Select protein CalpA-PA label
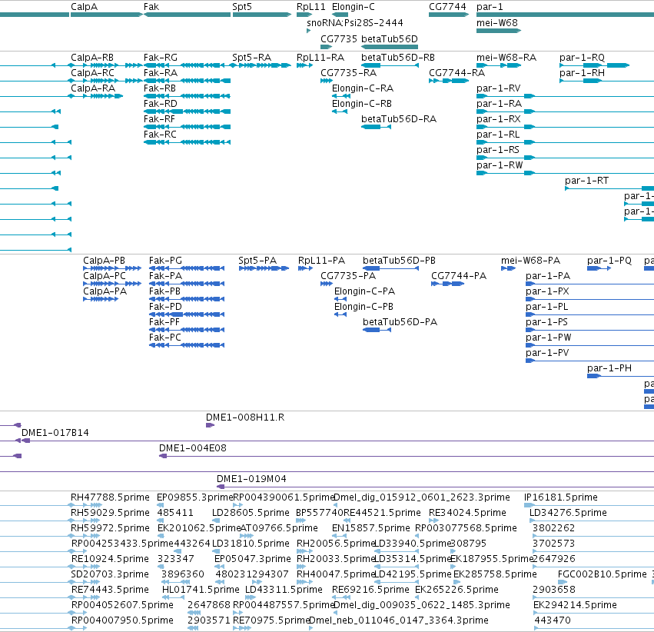Viewport: 654px width, 632px height. point(105,291)
